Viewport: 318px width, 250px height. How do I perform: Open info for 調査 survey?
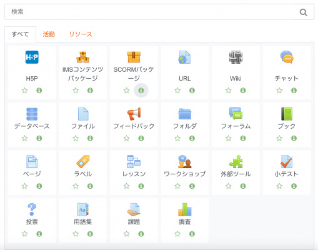pos(192,234)
